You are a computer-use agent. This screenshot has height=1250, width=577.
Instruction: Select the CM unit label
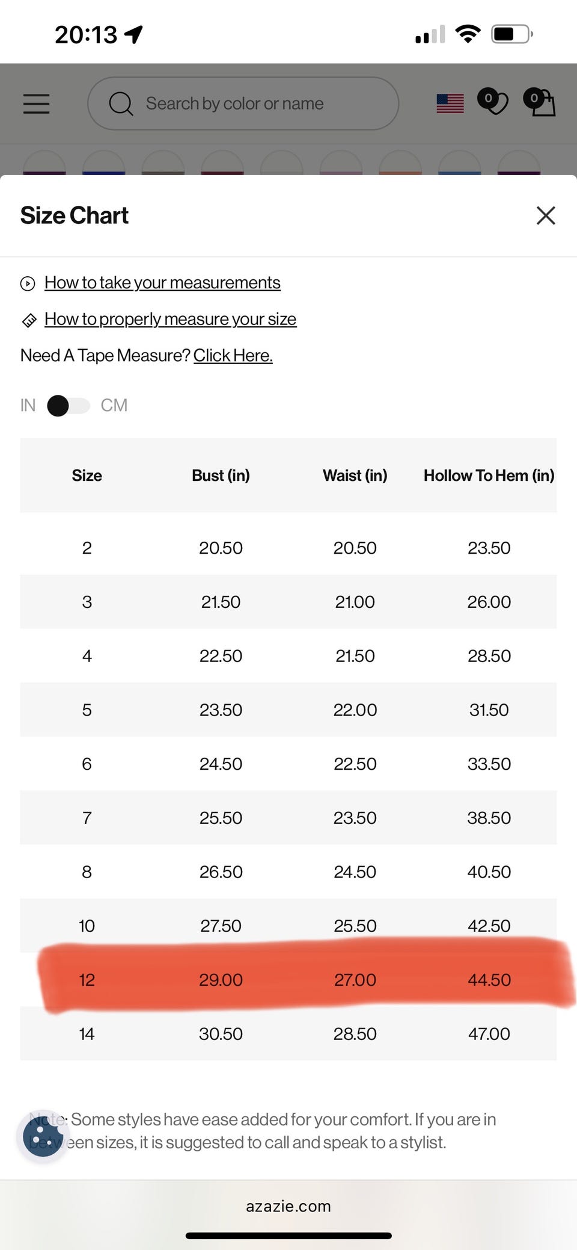114,406
